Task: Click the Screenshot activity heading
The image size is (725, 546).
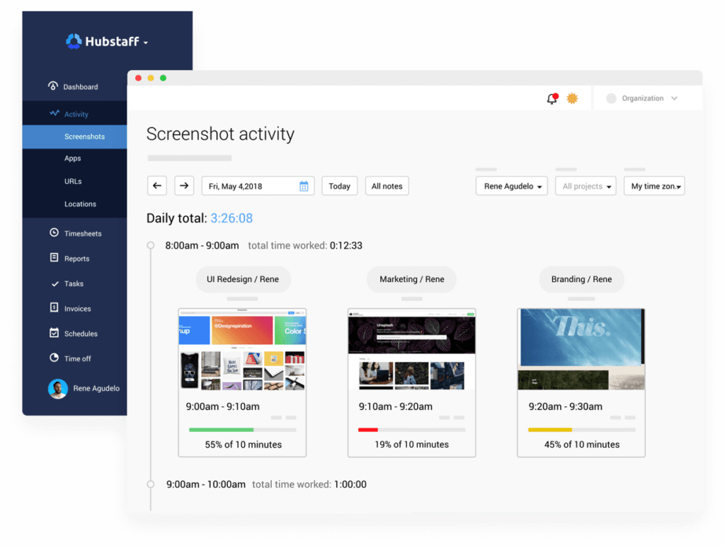Action: [221, 135]
